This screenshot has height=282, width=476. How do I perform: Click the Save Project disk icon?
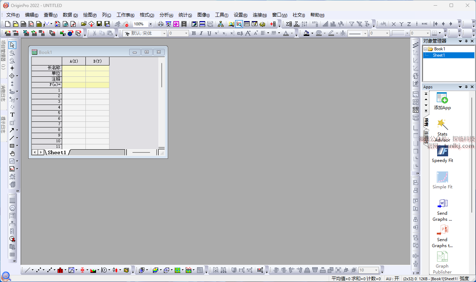[99, 24]
